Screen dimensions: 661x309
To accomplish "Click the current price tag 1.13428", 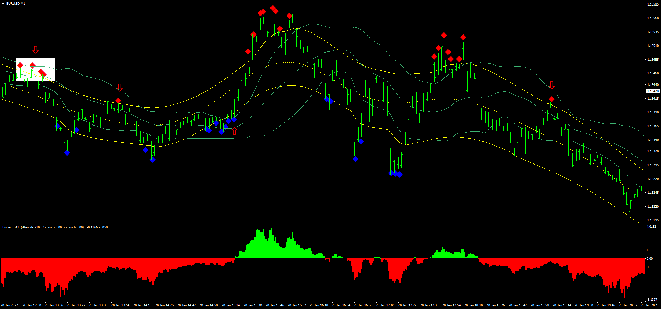I will 652,91.
